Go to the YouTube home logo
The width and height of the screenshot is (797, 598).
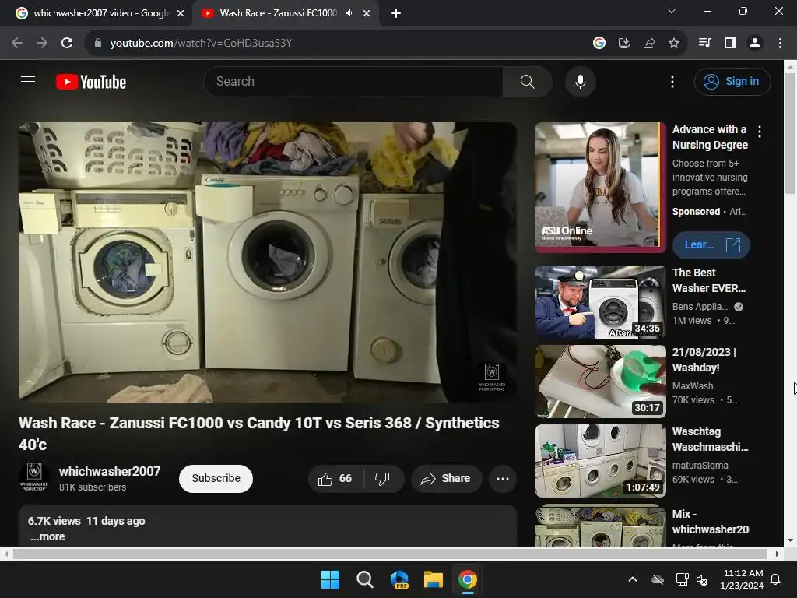[91, 82]
